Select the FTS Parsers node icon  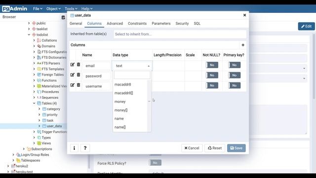point(39,63)
